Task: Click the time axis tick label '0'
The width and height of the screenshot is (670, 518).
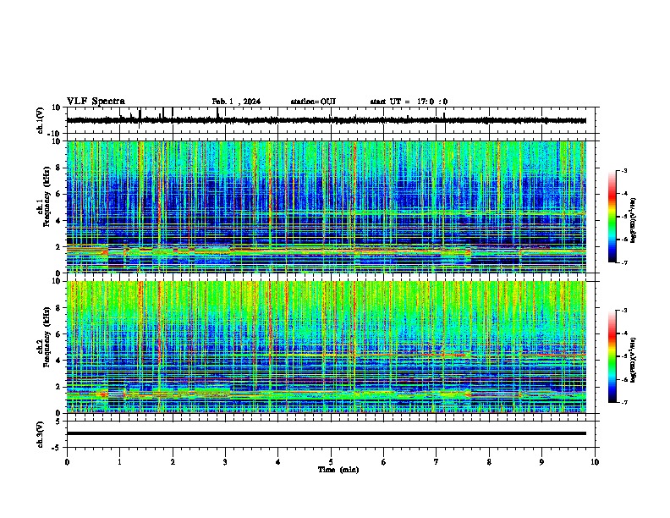Action: [x=67, y=462]
